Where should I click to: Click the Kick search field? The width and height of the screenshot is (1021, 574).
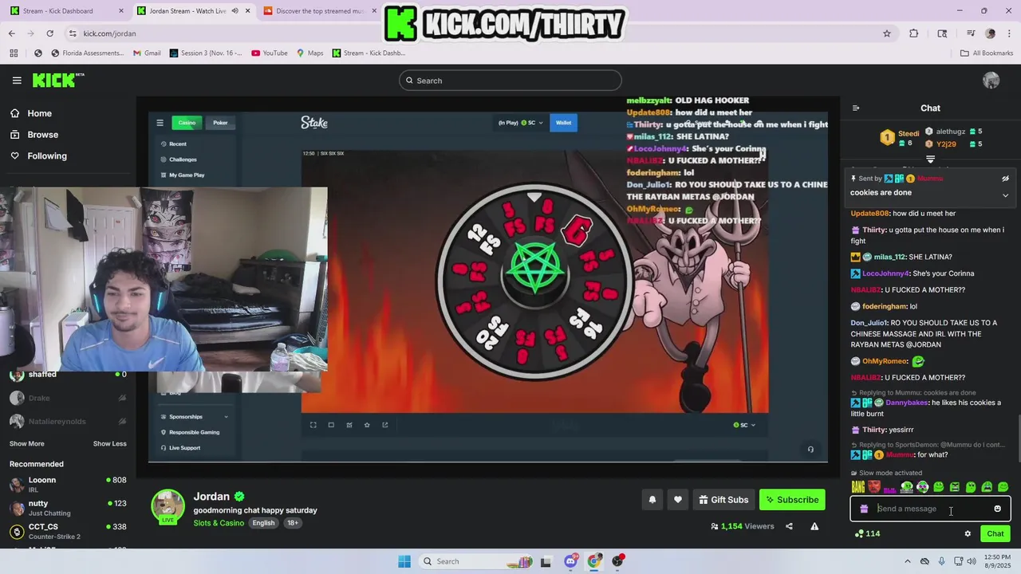click(510, 81)
